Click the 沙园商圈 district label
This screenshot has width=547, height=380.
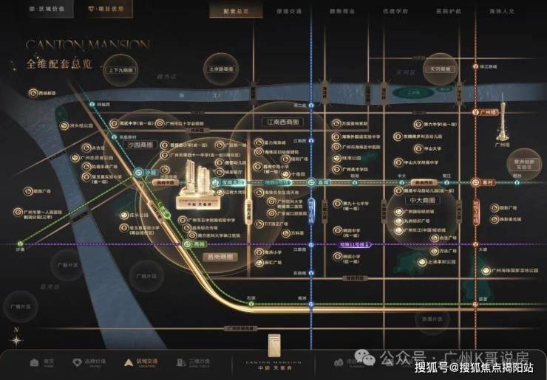(140, 145)
